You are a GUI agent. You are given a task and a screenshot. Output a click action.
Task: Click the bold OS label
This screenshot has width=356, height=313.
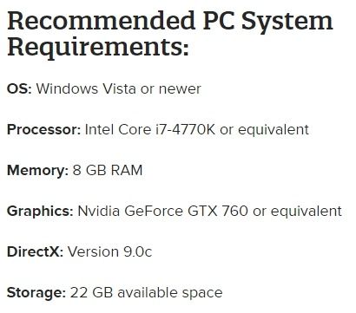(x=19, y=88)
